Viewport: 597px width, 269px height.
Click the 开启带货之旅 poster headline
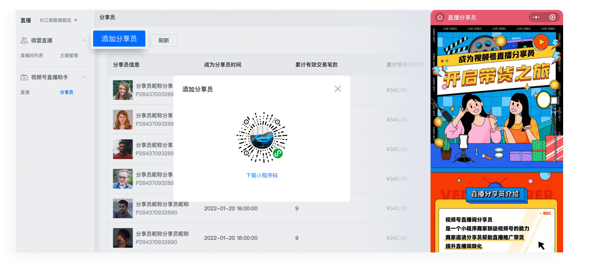pos(496,76)
